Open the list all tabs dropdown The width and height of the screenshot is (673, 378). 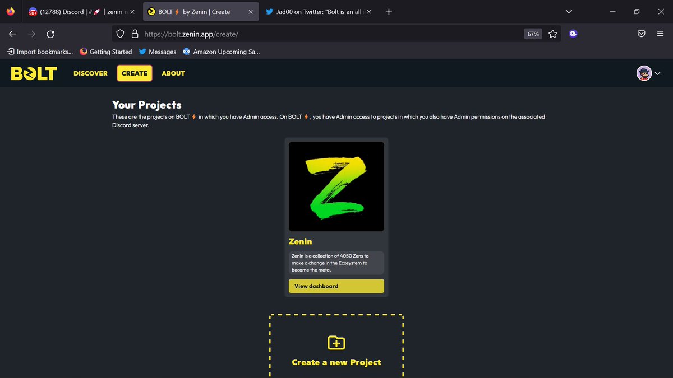[569, 12]
